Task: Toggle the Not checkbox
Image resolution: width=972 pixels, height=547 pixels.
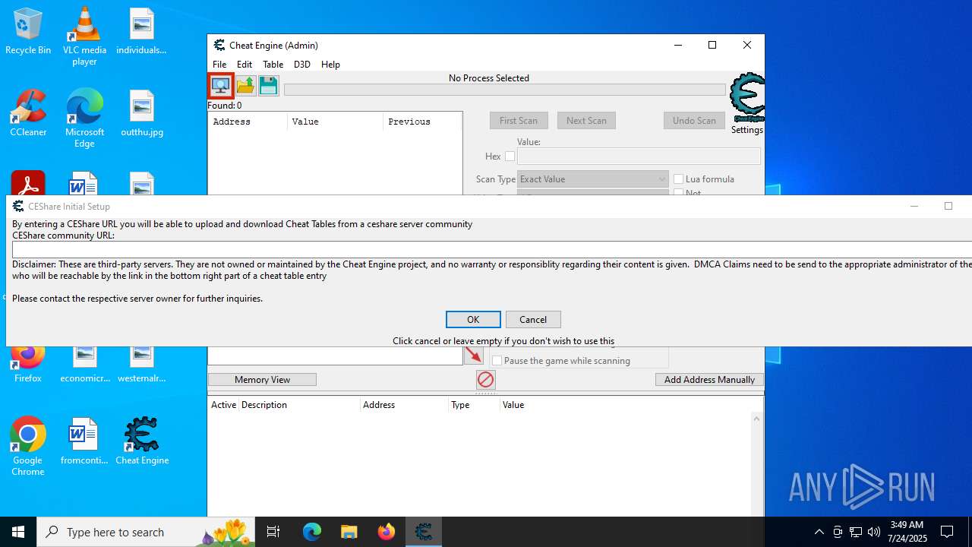Action: [679, 193]
